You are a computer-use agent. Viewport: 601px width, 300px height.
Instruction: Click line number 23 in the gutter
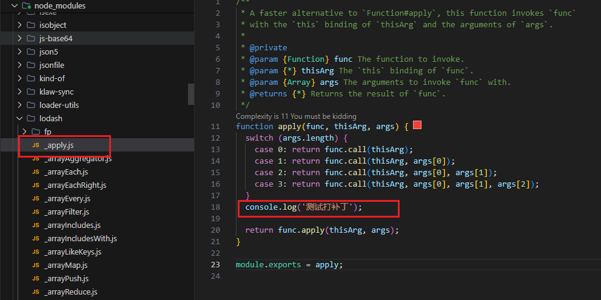215,265
